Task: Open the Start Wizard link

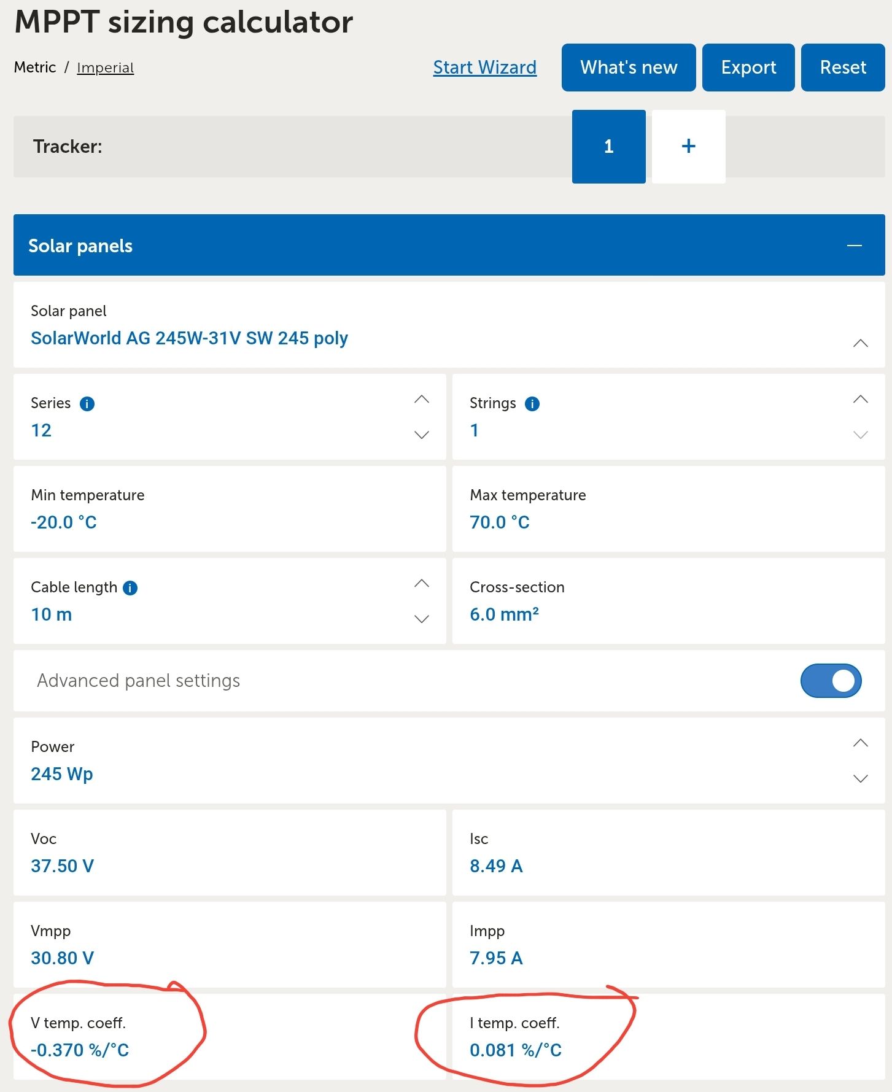Action: tap(484, 67)
